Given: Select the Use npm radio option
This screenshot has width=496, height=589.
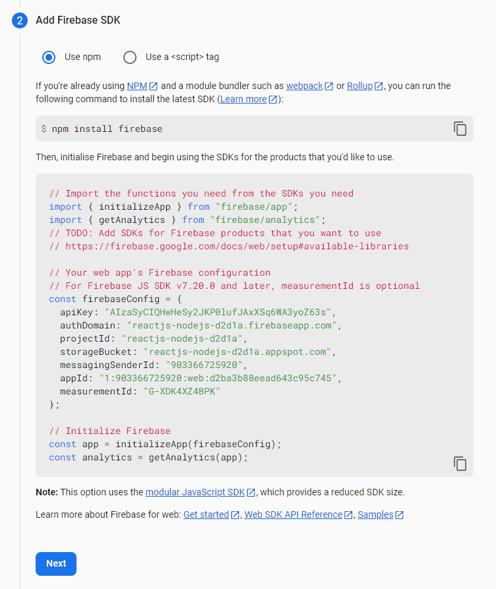Looking at the screenshot, I should click(49, 57).
